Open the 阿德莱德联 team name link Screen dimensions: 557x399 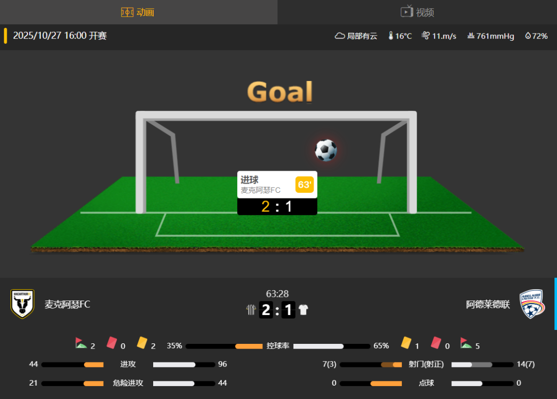click(488, 304)
